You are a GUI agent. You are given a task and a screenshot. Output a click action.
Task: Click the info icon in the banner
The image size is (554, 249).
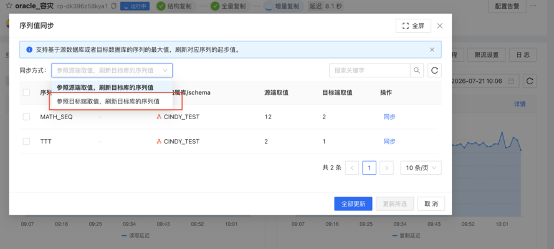tap(29, 50)
